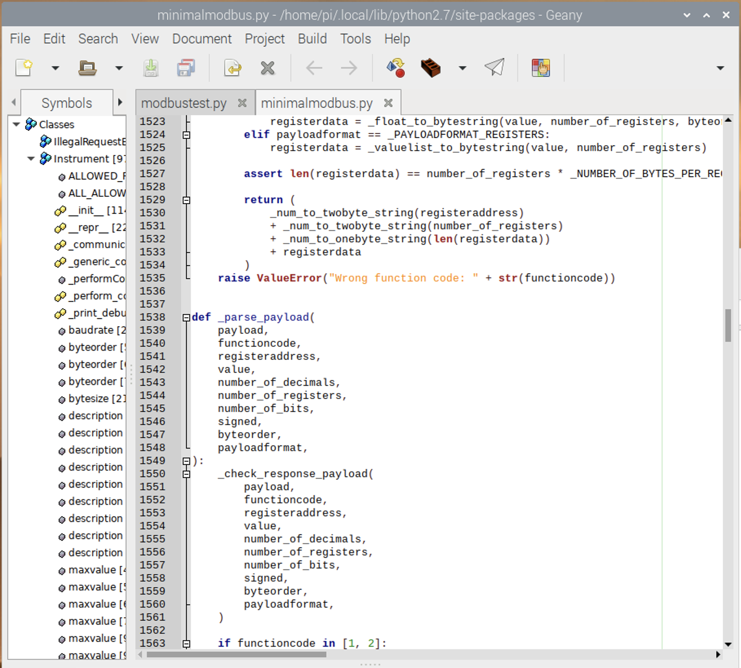The width and height of the screenshot is (741, 668).
Task: Build the current file with brick icon
Action: click(x=430, y=68)
